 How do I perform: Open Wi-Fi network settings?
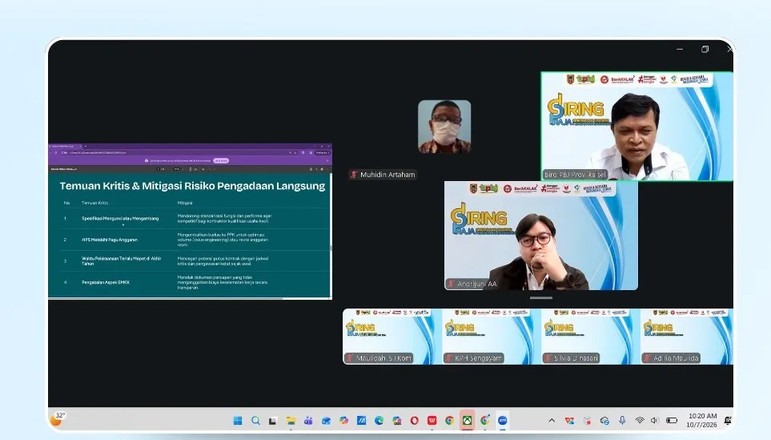(x=639, y=420)
